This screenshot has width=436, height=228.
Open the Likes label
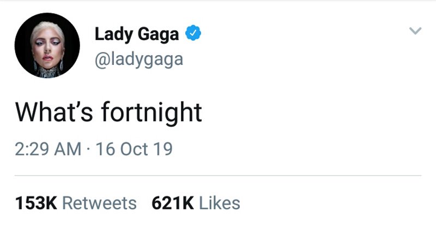pos(219,203)
